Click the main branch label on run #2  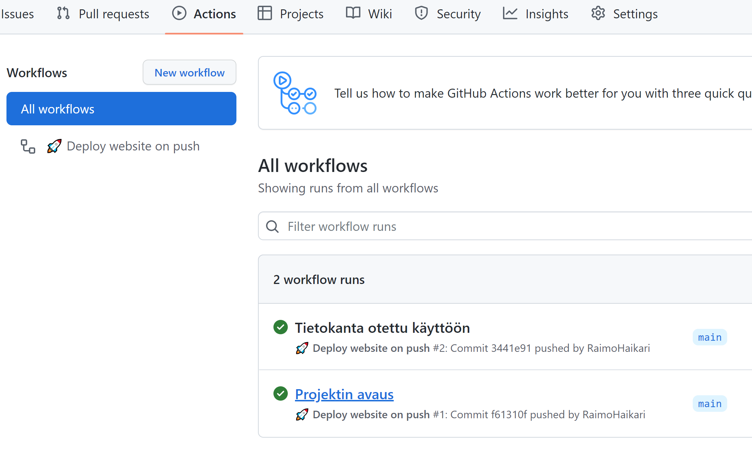[x=710, y=337]
